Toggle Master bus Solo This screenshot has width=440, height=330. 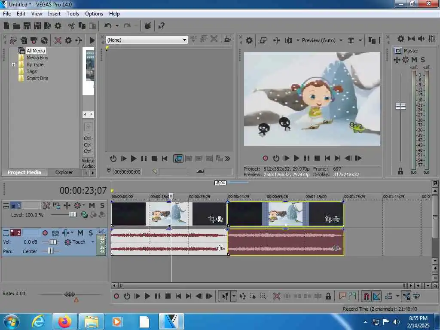[x=423, y=60]
